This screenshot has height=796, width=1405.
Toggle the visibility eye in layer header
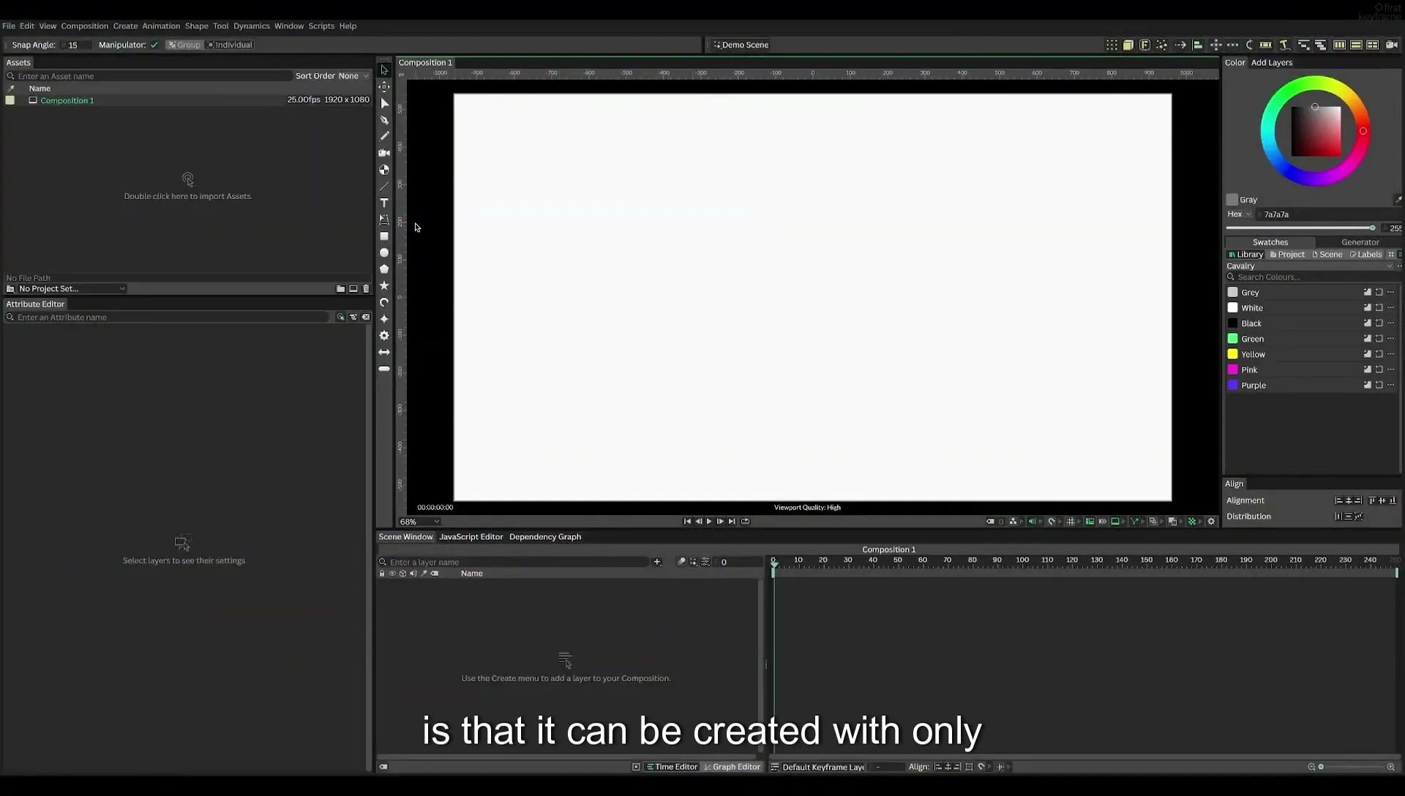[392, 574]
